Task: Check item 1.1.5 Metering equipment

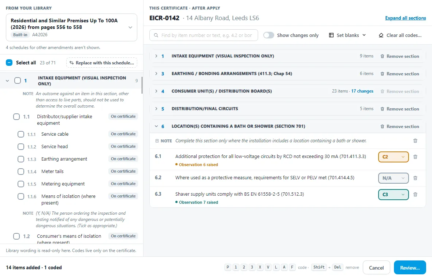Action: tap(21, 184)
